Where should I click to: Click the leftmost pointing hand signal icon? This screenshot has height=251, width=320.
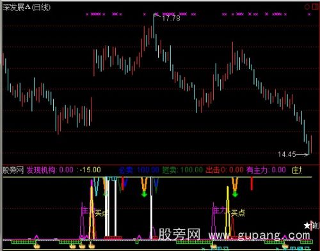pos(37,245)
